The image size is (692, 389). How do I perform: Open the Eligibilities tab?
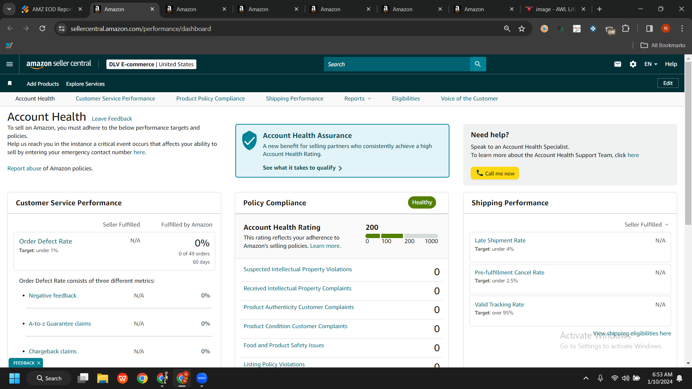406,99
